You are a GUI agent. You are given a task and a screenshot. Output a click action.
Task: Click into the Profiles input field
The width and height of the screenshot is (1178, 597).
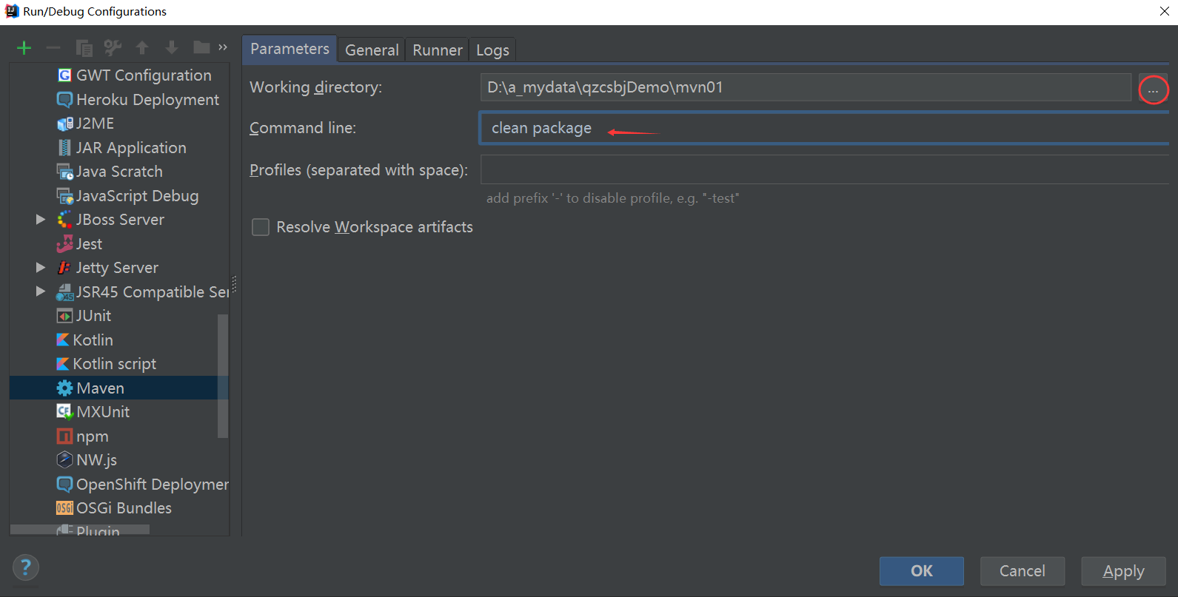pos(823,169)
